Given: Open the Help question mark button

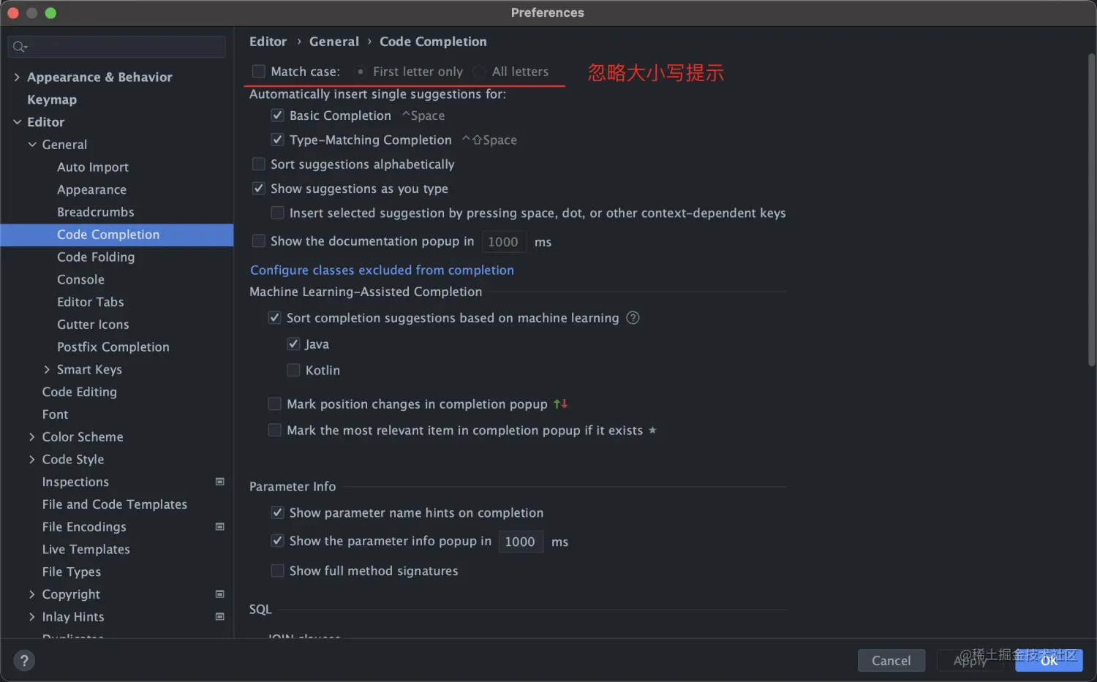Looking at the screenshot, I should tap(24, 661).
